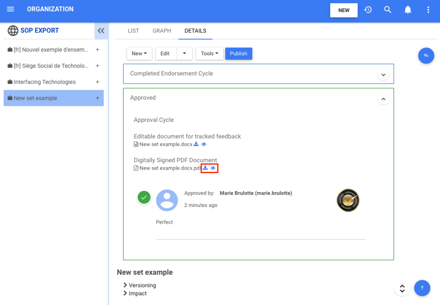Open the vertical three-dot options menu
Screen dimensions: 440x305
click(428, 10)
